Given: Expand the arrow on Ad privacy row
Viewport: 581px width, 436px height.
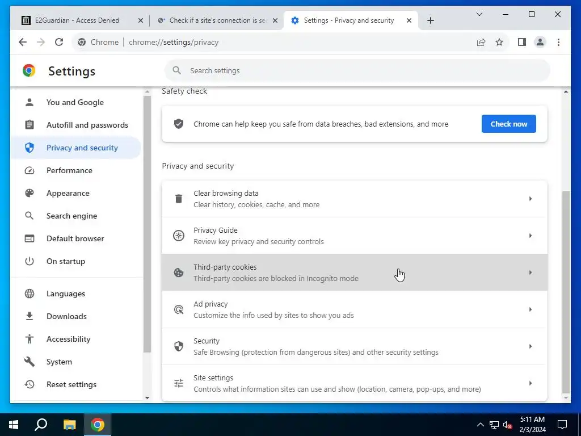Looking at the screenshot, I should [531, 309].
